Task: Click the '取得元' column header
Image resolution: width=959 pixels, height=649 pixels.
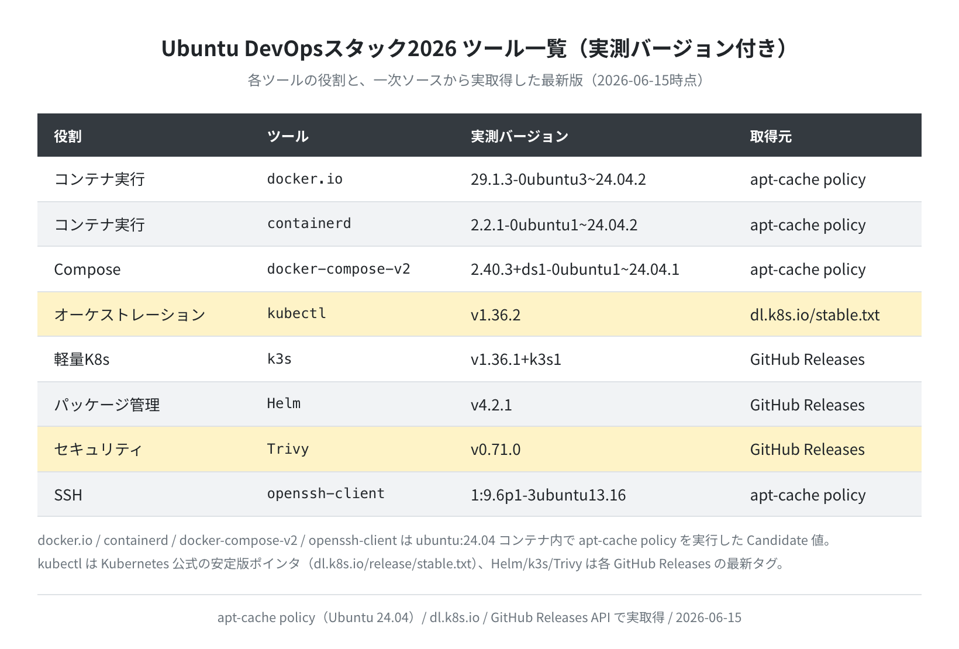Action: (771, 136)
